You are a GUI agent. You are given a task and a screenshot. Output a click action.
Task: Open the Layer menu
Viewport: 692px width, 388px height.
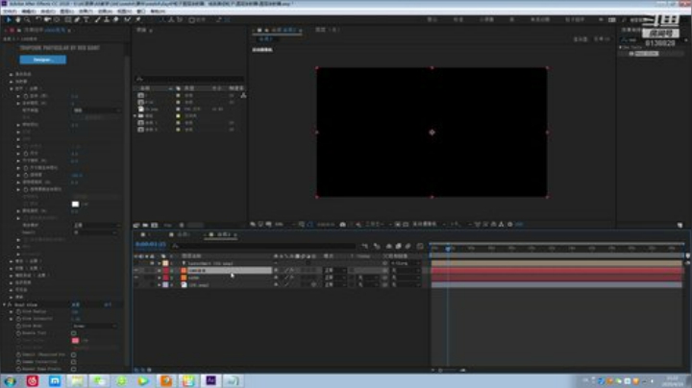coord(66,12)
